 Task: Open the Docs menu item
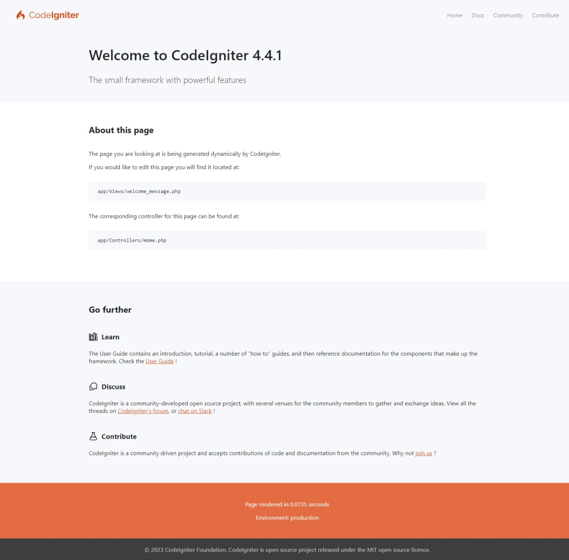478,15
